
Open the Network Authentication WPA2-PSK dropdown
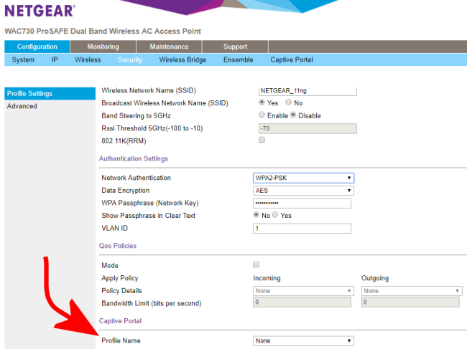[x=303, y=178]
